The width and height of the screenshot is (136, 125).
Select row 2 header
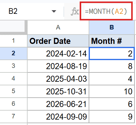(13, 53)
